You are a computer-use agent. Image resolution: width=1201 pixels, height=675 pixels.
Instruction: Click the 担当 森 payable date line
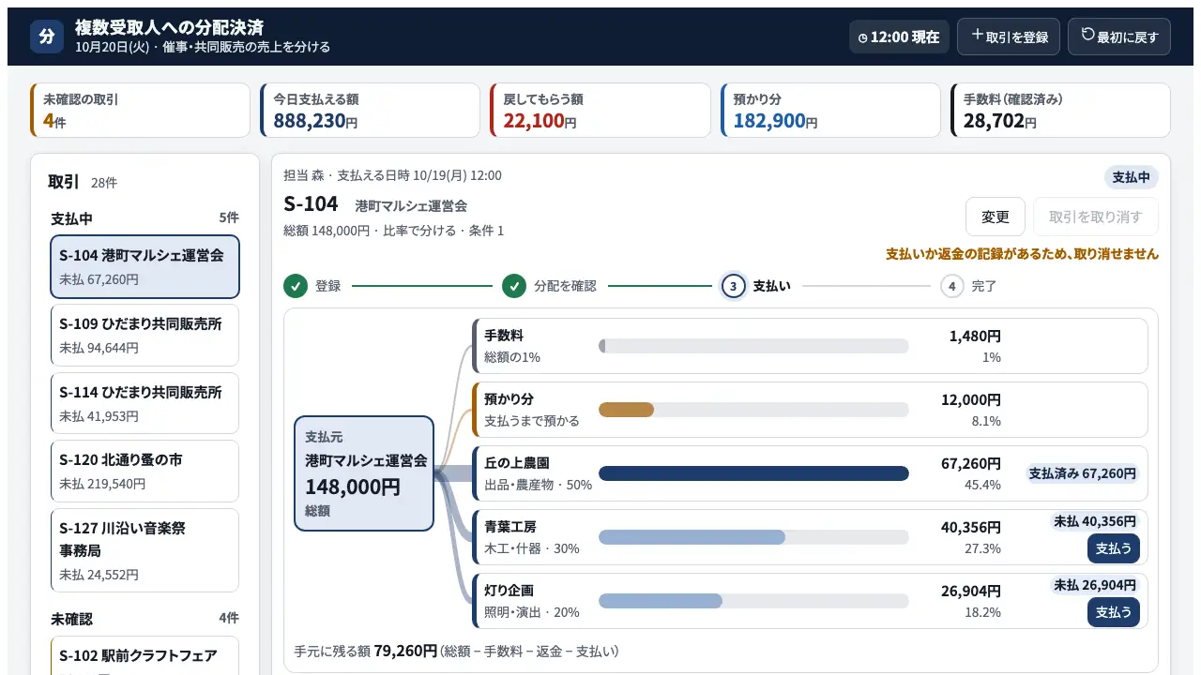click(x=392, y=175)
